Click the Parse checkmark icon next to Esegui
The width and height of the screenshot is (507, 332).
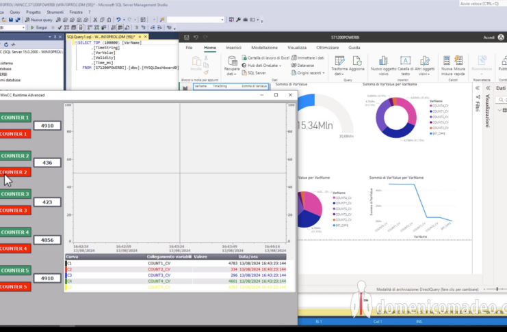tap(60, 27)
